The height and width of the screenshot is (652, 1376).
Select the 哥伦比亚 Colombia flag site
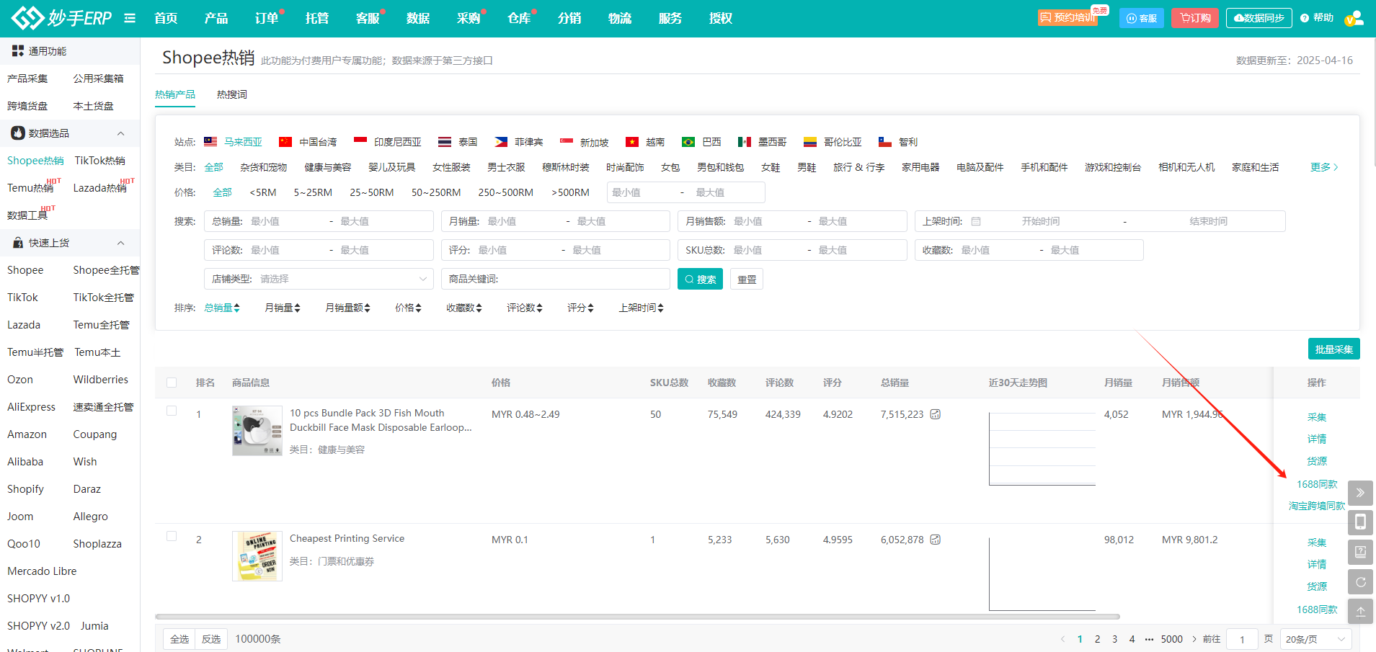810,142
